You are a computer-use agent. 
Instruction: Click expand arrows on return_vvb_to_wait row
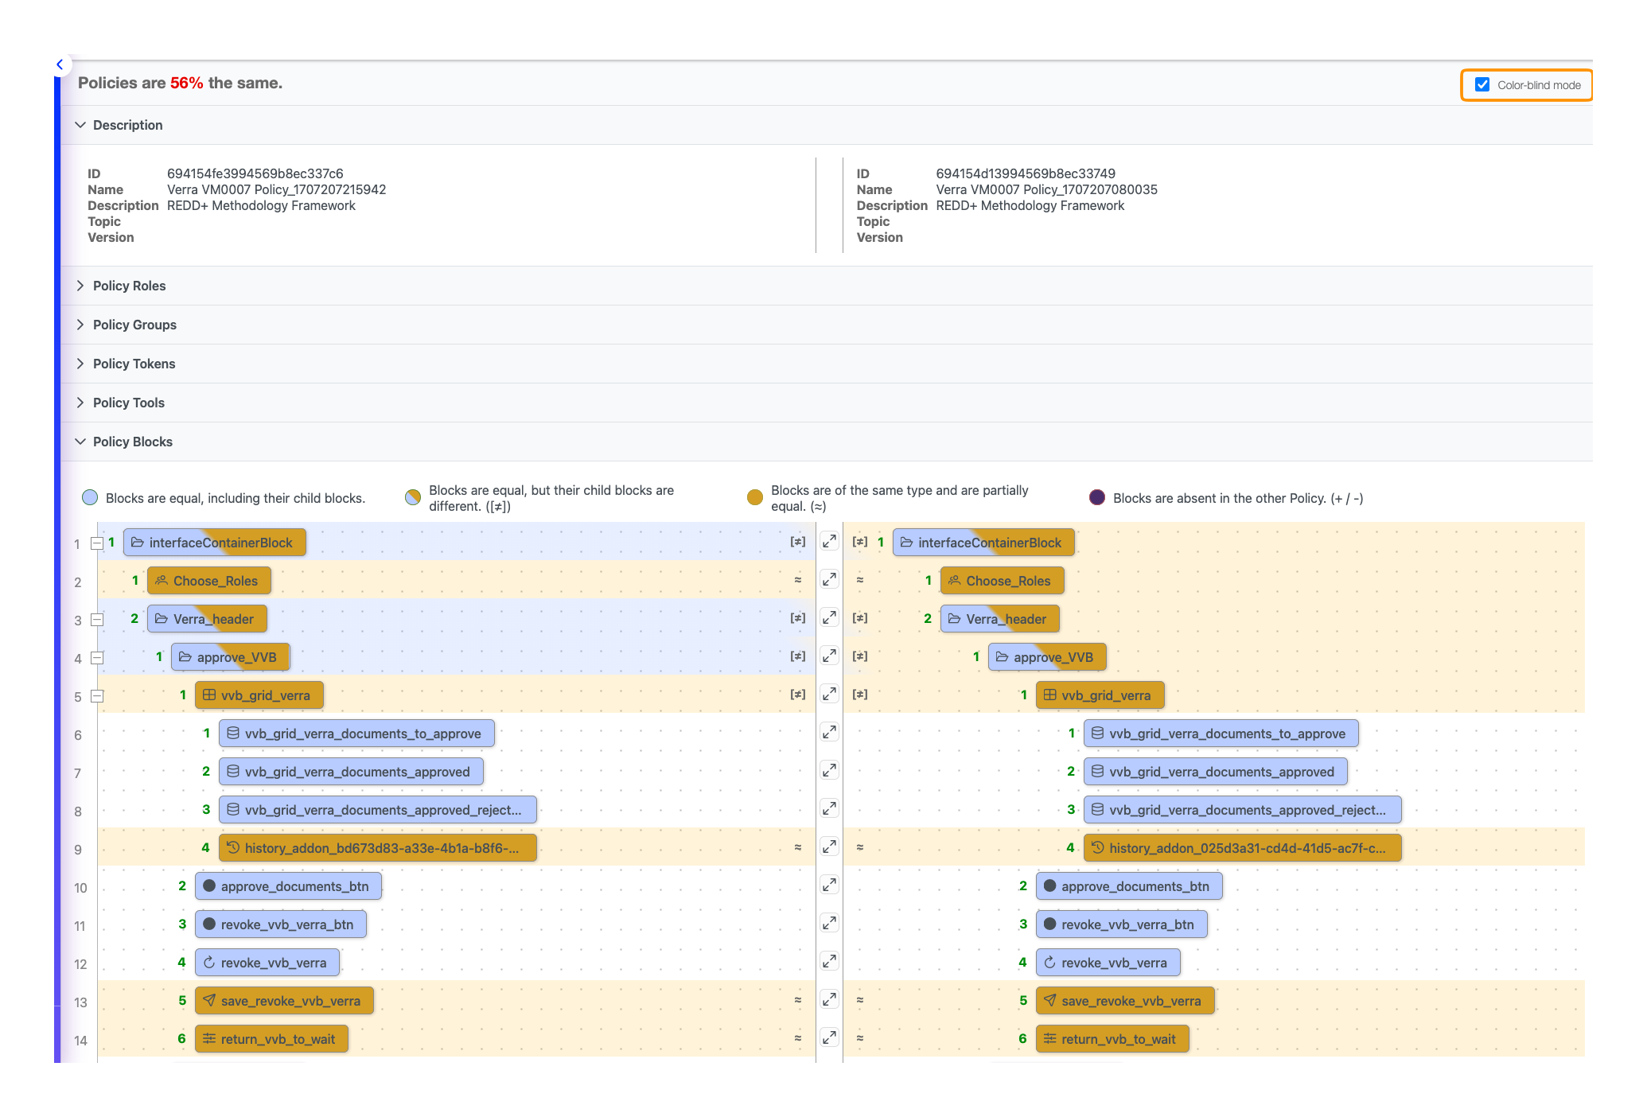pos(829,1038)
